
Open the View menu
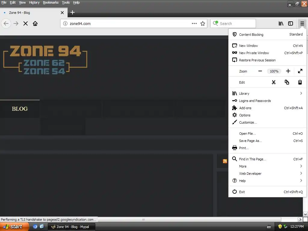click(x=22, y=2)
